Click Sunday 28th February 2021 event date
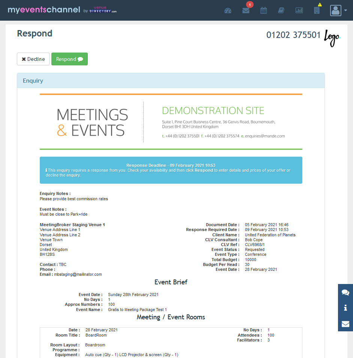This screenshot has height=358, width=353. click(133, 295)
